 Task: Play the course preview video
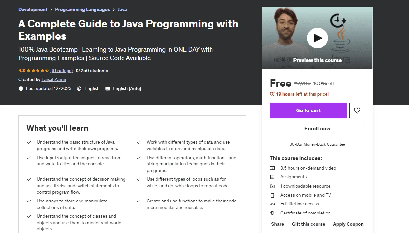pos(317,38)
